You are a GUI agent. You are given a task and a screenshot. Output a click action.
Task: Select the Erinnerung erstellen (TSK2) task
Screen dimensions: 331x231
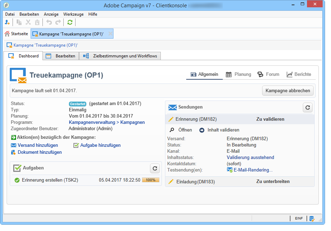pyautogui.click(x=50, y=180)
